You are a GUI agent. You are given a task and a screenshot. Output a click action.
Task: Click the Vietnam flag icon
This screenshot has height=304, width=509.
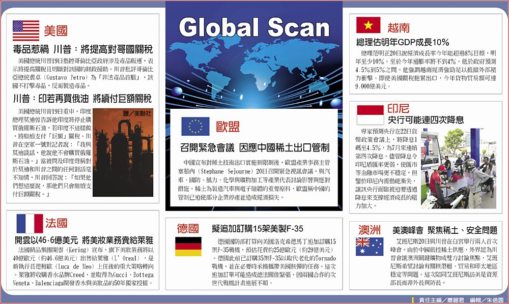368,25
